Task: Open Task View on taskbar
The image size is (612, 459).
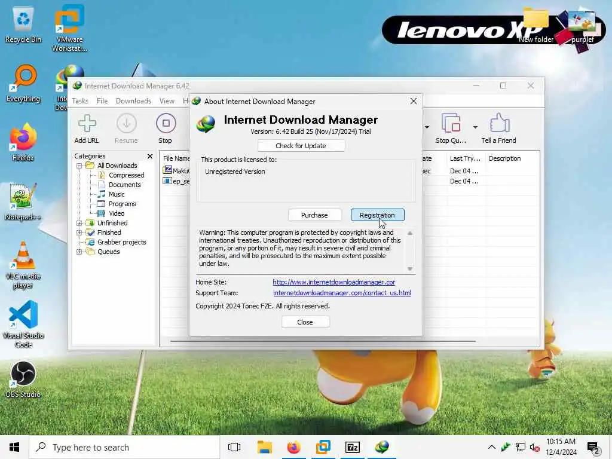Action: (x=234, y=447)
